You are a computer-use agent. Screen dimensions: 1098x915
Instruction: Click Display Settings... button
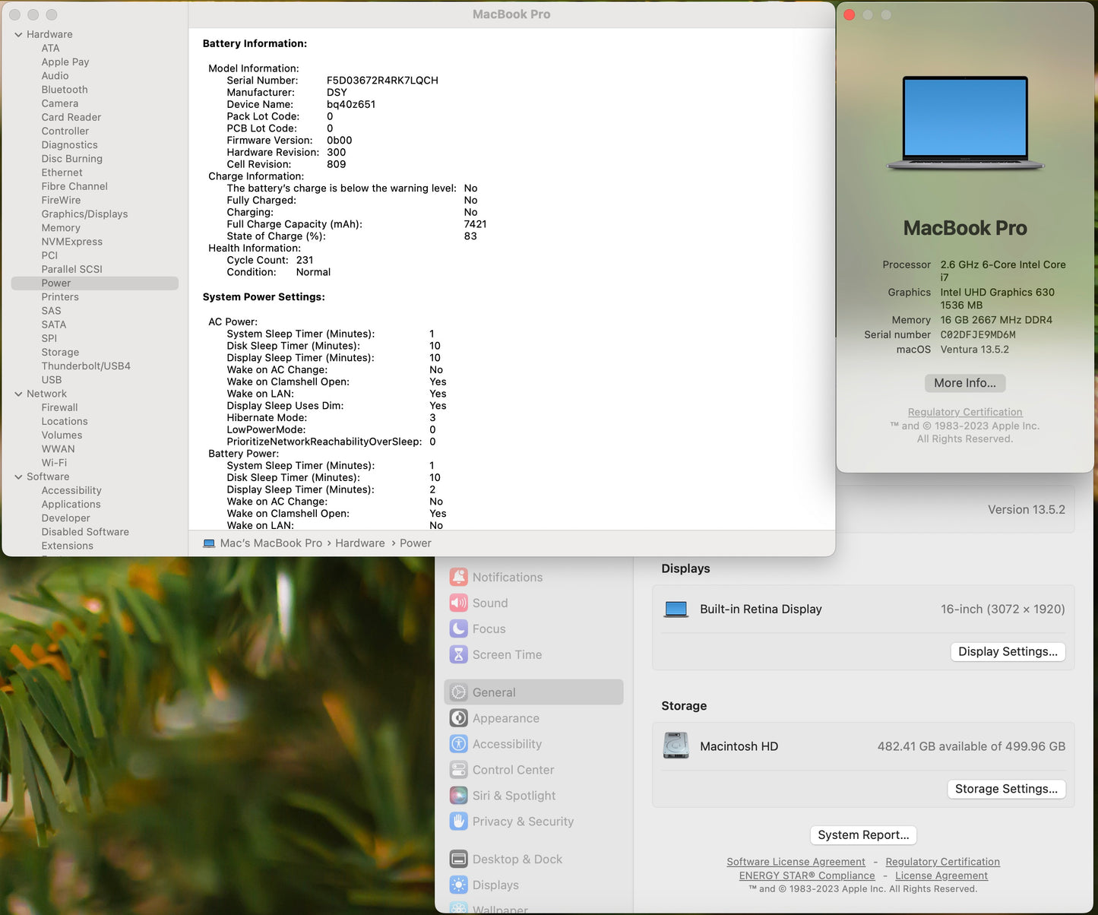click(x=1008, y=651)
